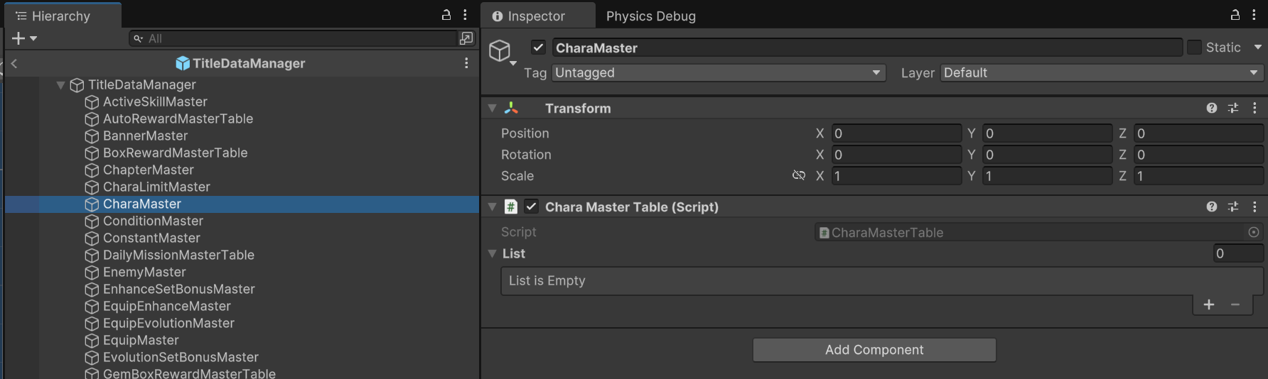Switch to the Physics Debug tab

(650, 16)
